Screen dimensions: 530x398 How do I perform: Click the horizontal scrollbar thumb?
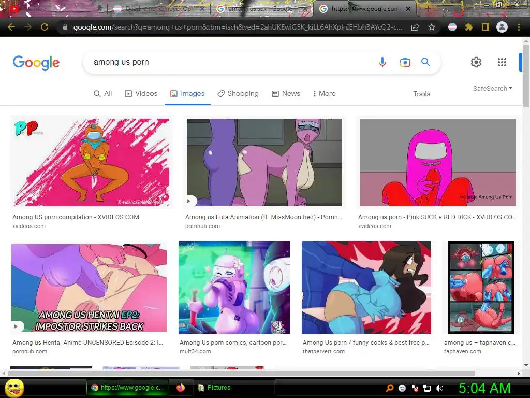coord(241,373)
